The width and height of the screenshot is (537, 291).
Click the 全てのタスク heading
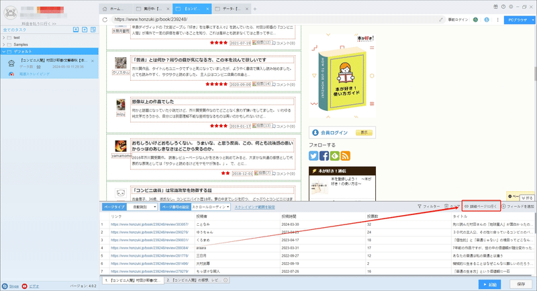(x=15, y=30)
